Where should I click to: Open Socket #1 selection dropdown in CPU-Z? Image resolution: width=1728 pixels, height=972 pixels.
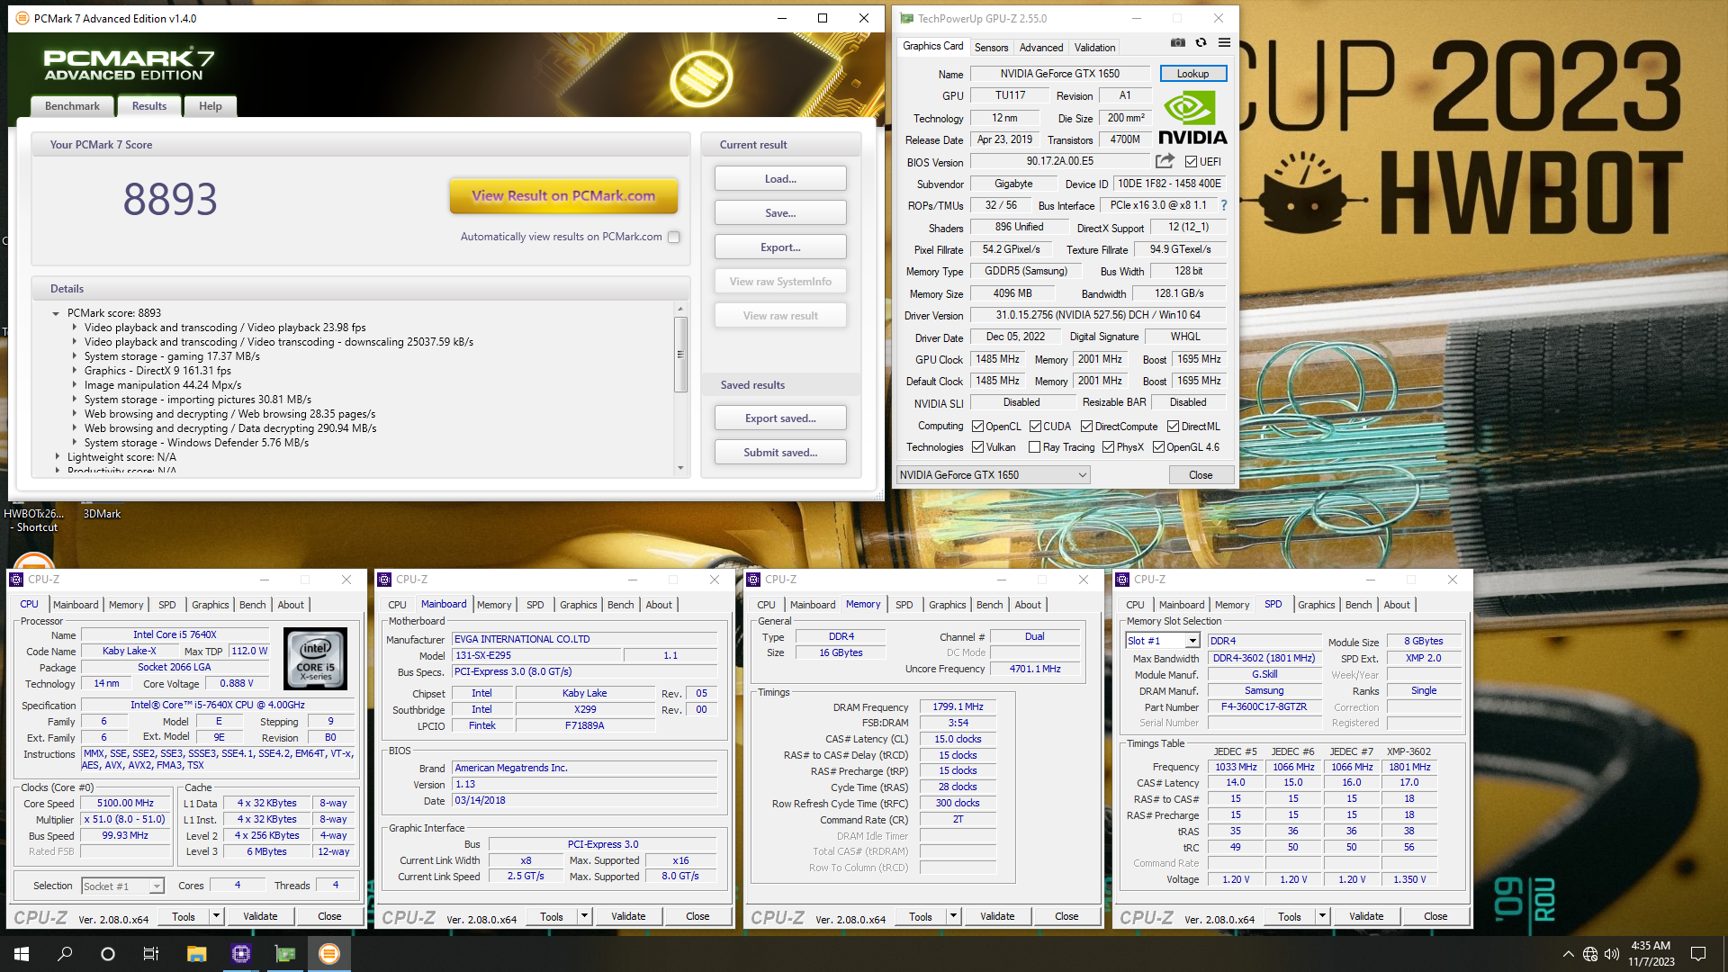coord(122,886)
